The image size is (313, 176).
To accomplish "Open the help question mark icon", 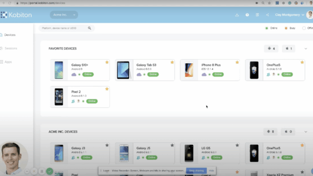I will (x=247, y=15).
